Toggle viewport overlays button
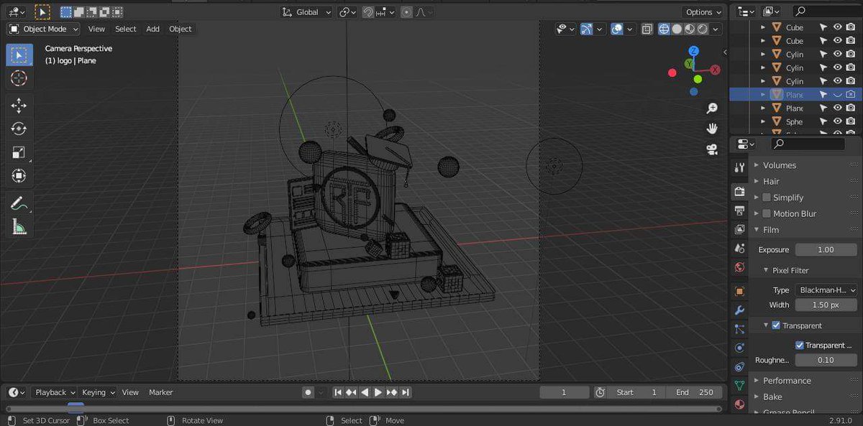The height and width of the screenshot is (426, 863). [617, 29]
